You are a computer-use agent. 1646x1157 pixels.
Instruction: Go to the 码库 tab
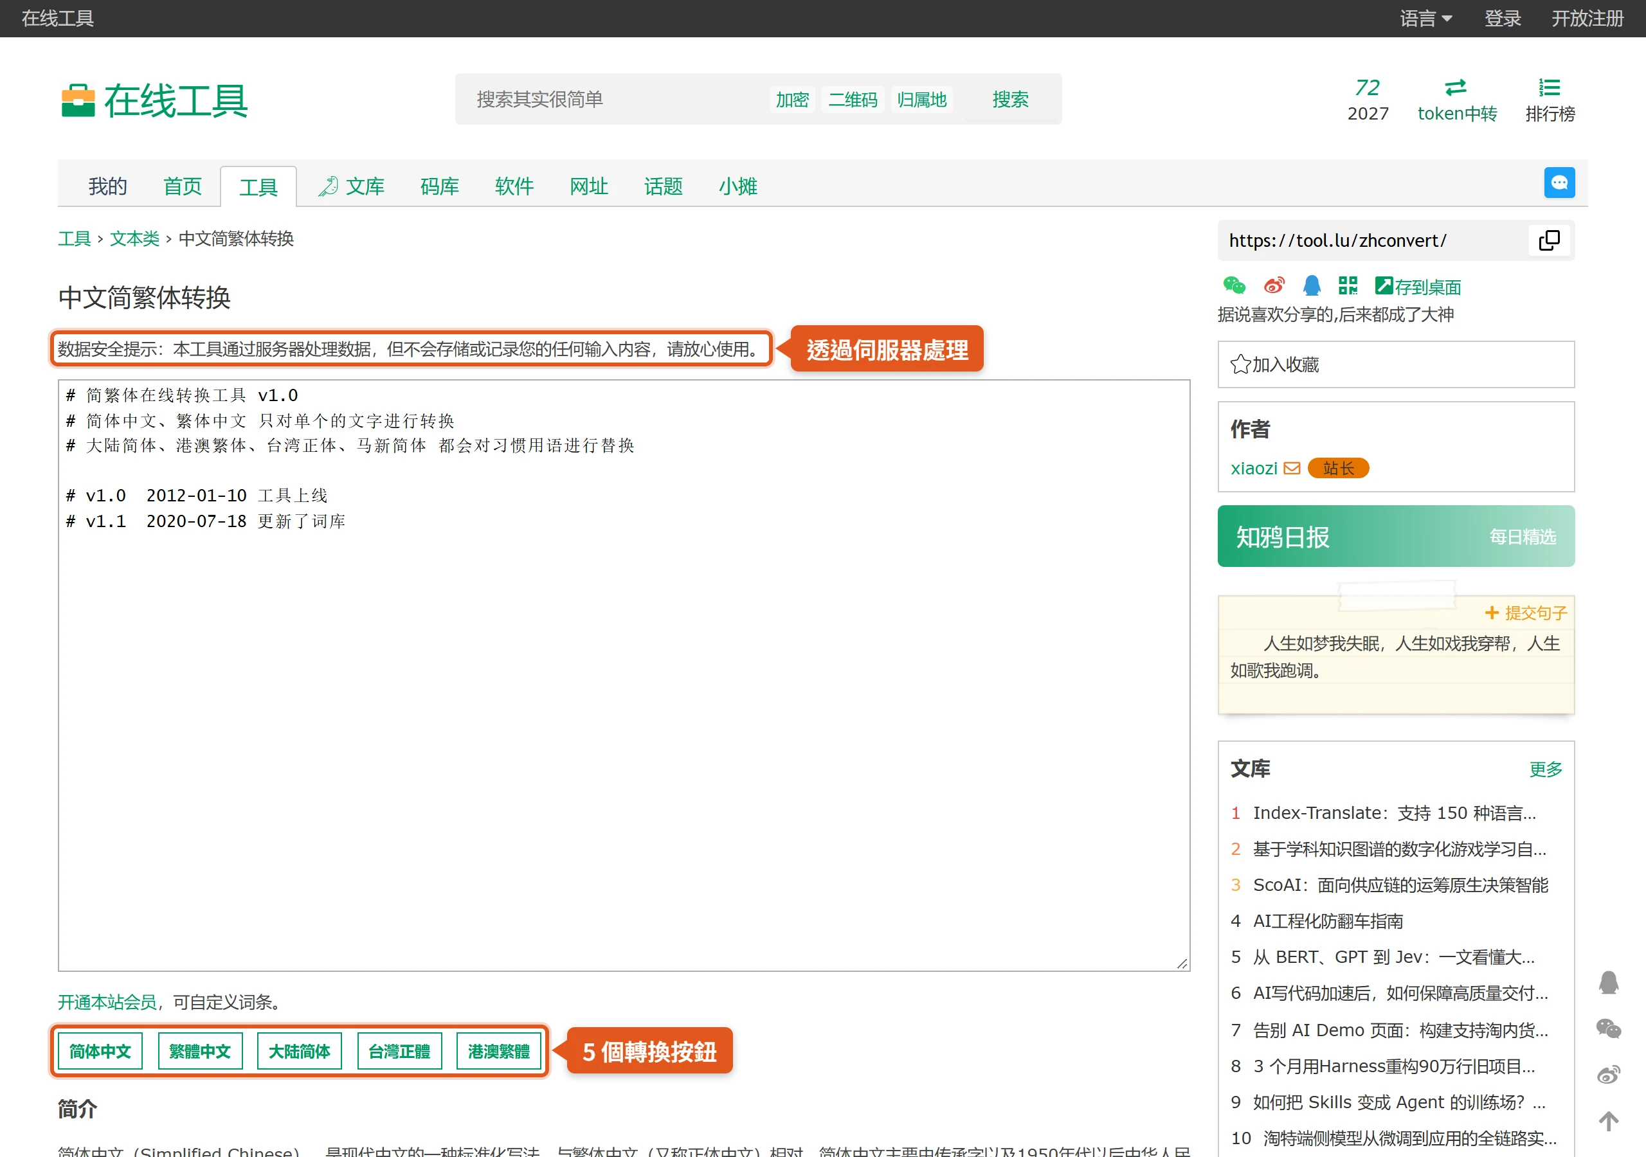click(x=439, y=186)
